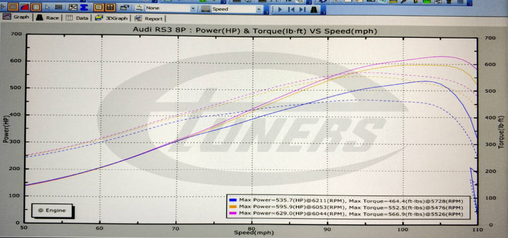Open the Report tab
The width and height of the screenshot is (508, 238).
(149, 19)
